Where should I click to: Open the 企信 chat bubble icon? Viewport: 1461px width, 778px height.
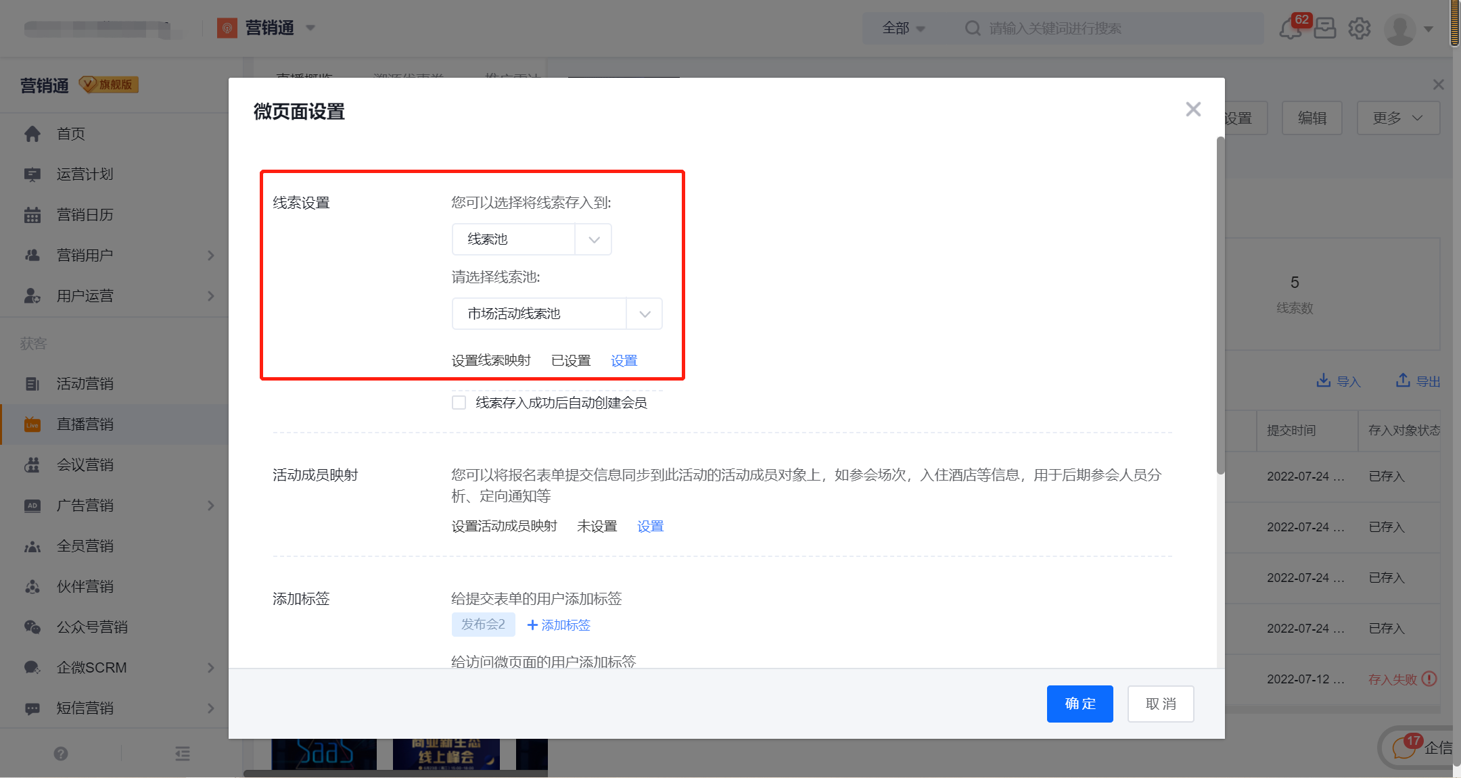click(1404, 748)
